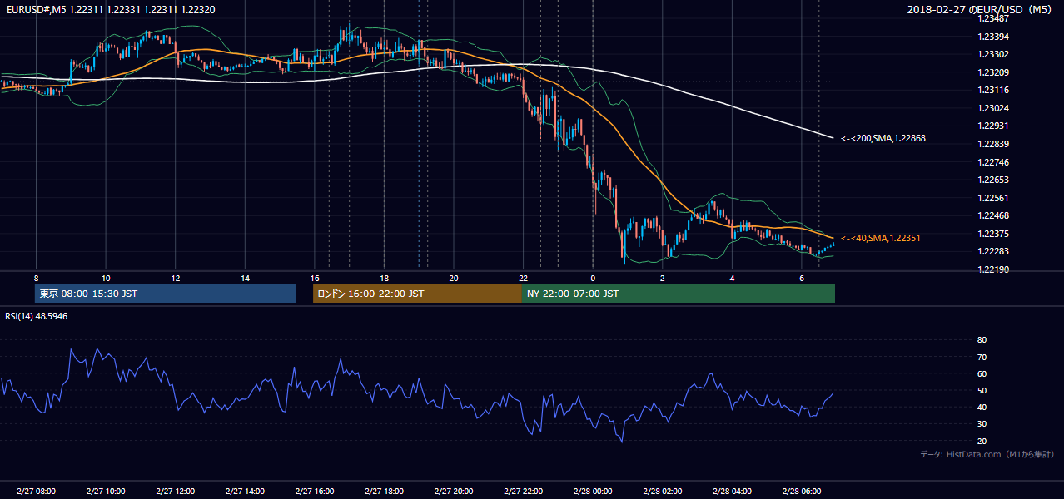
Task: Click the 2/27 18:00 date label
Action: pyautogui.click(x=384, y=491)
